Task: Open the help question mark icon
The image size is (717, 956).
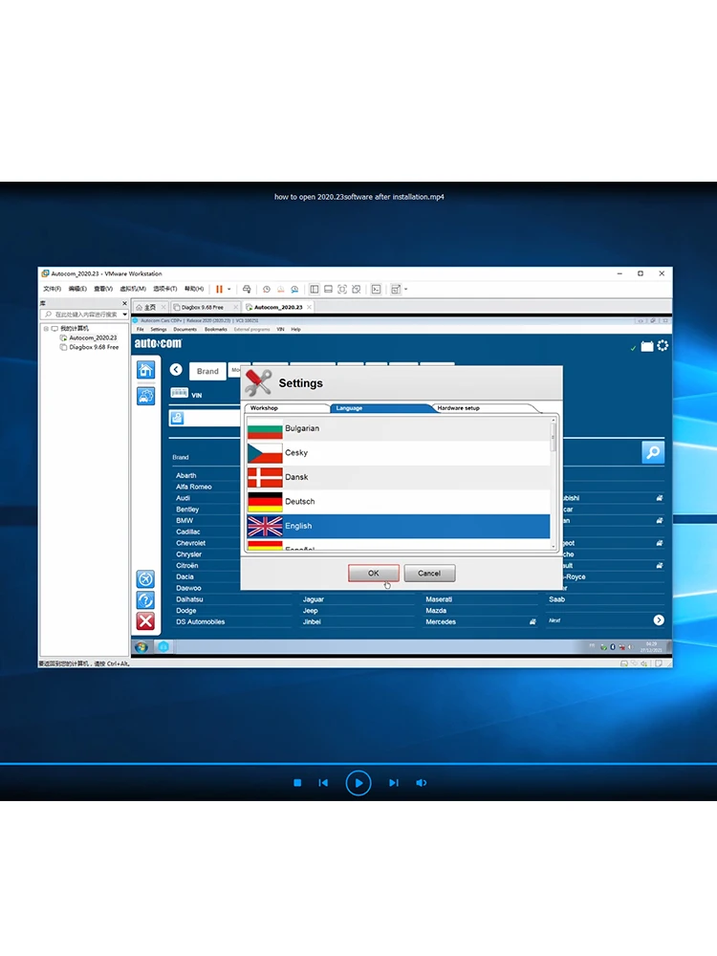Action: tap(145, 600)
